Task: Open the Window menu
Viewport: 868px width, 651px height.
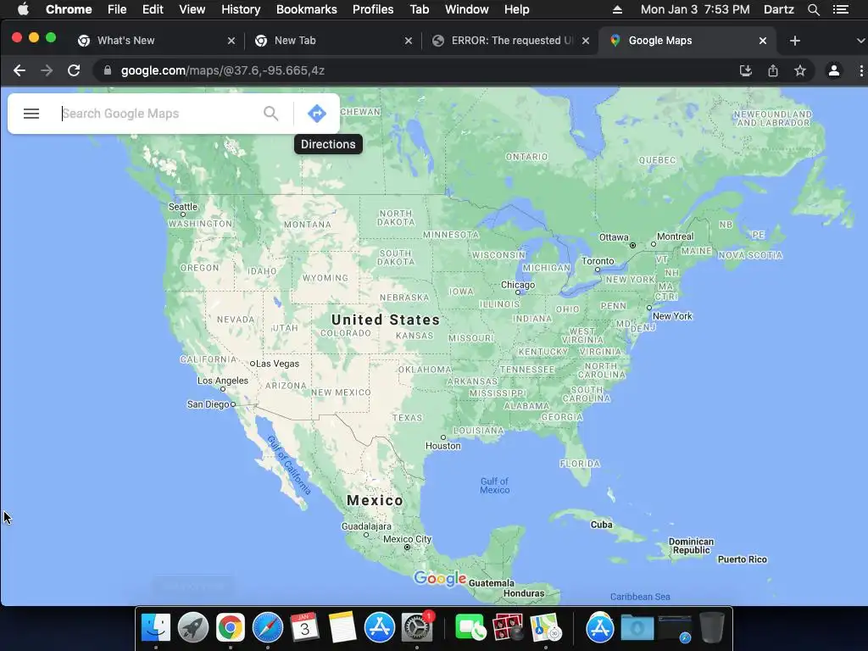Action: [x=467, y=9]
